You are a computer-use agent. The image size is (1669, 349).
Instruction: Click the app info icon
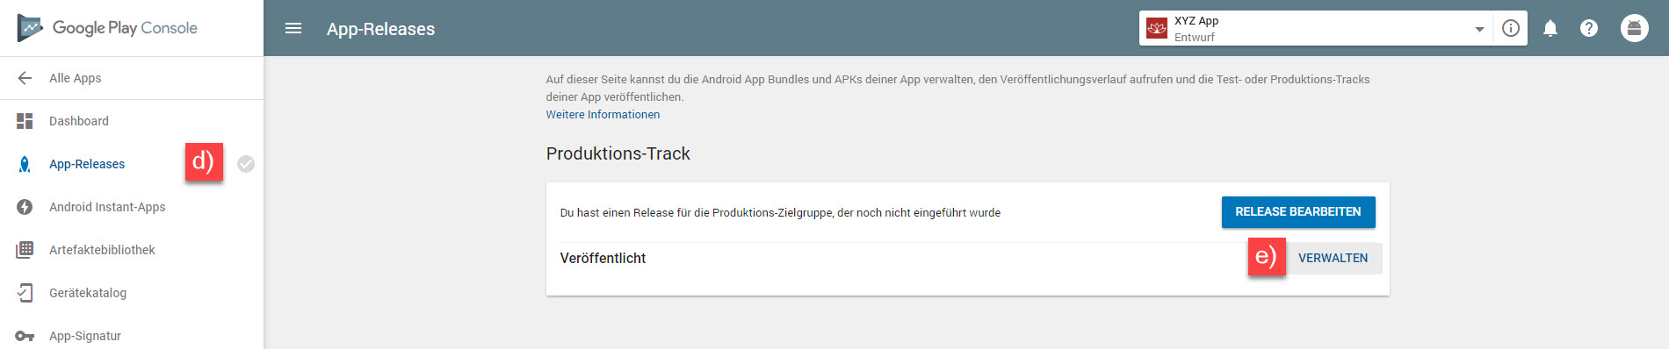(x=1511, y=28)
